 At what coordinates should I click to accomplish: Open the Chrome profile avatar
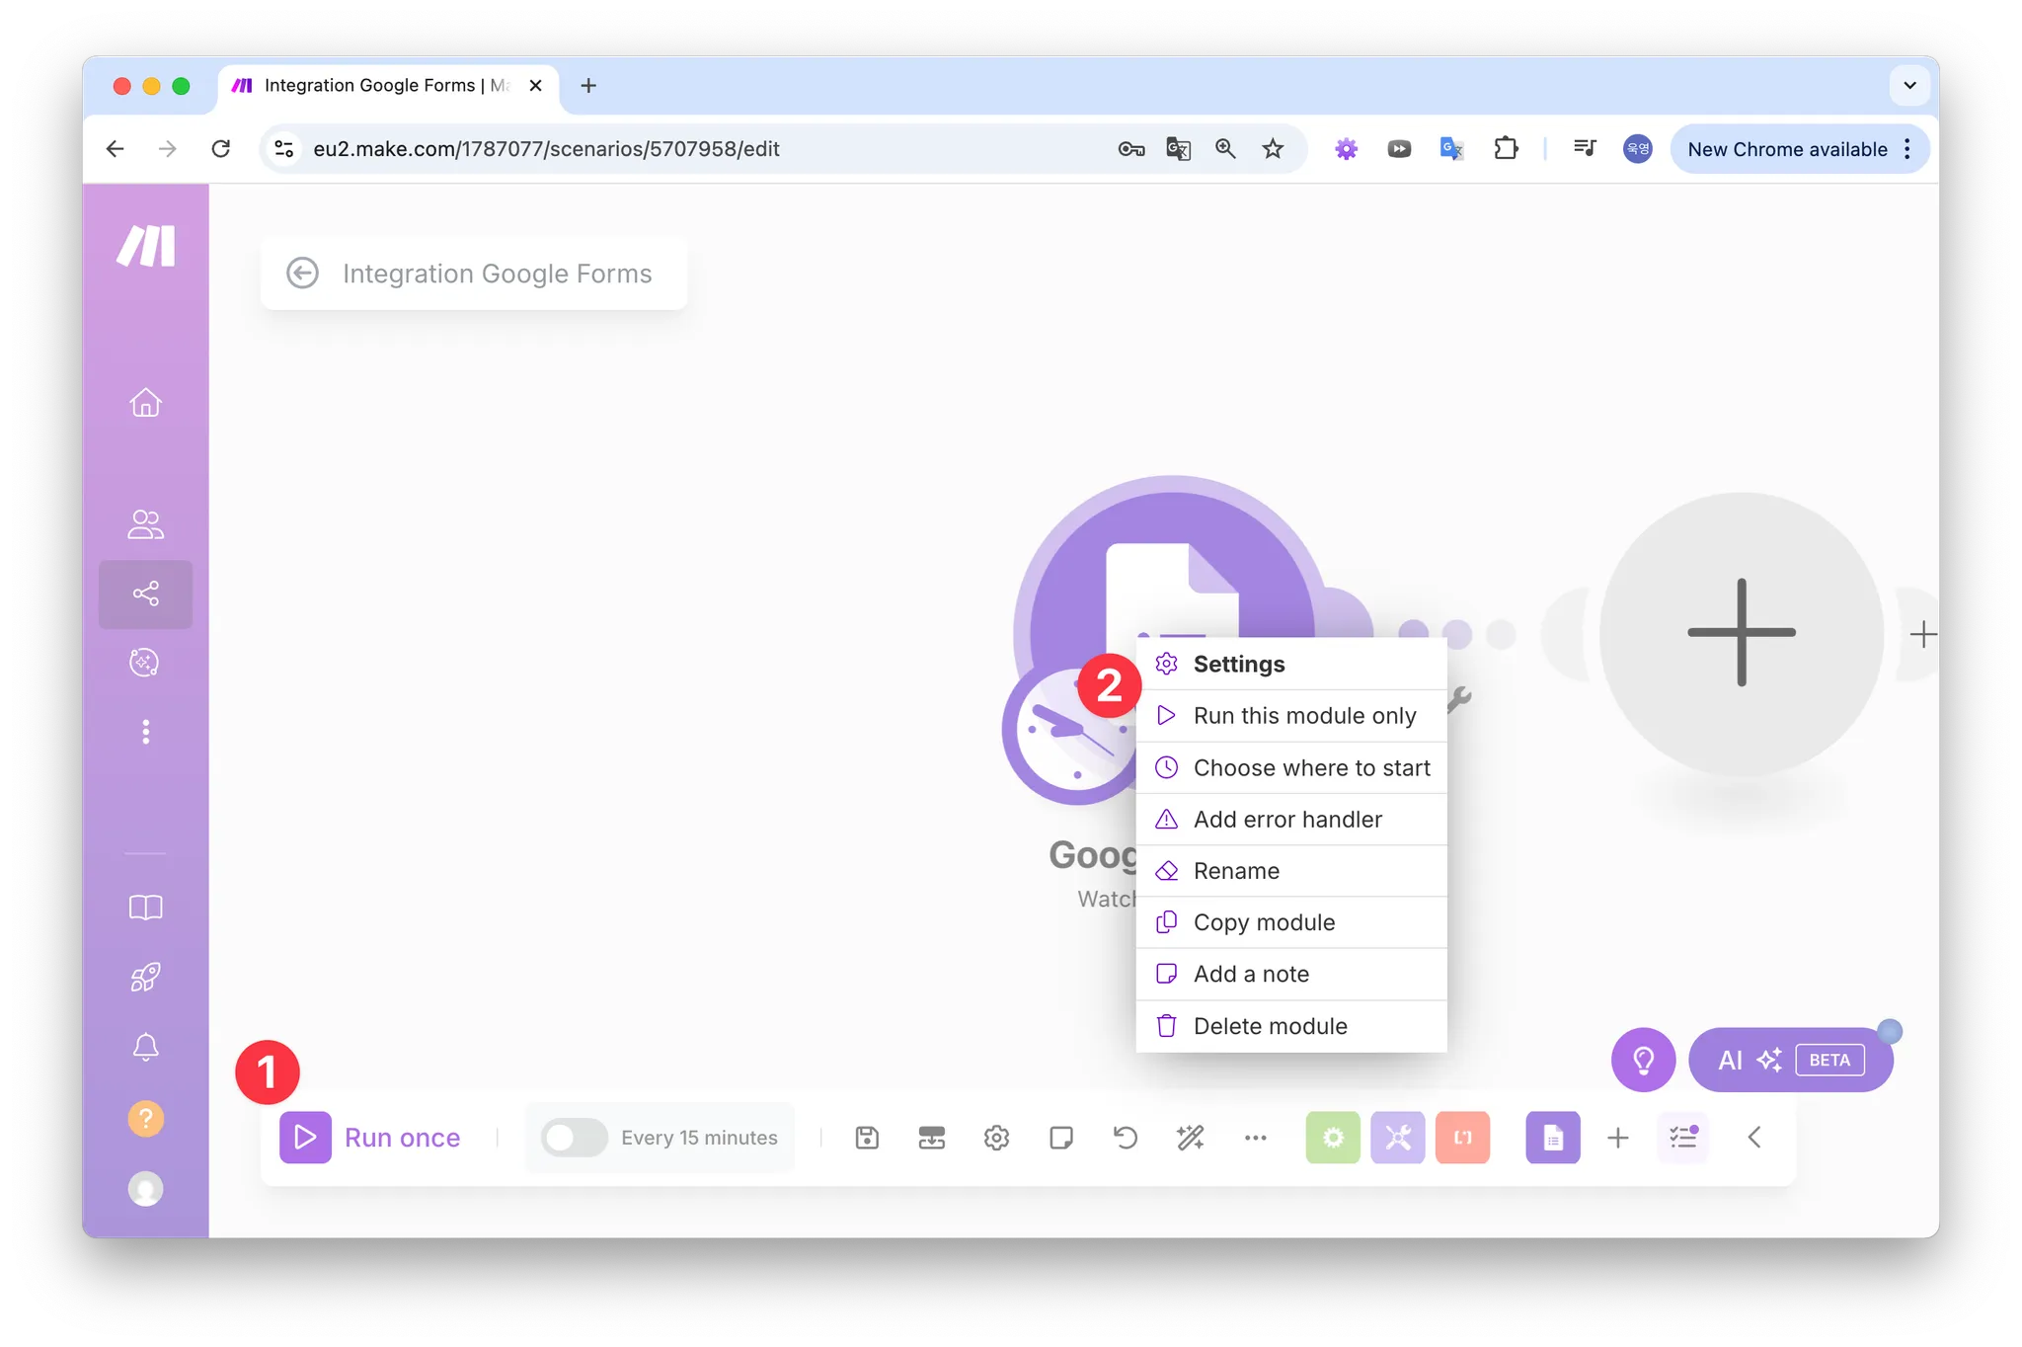point(1637,149)
